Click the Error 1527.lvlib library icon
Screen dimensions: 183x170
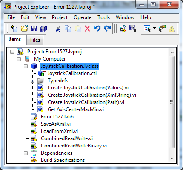34,117
